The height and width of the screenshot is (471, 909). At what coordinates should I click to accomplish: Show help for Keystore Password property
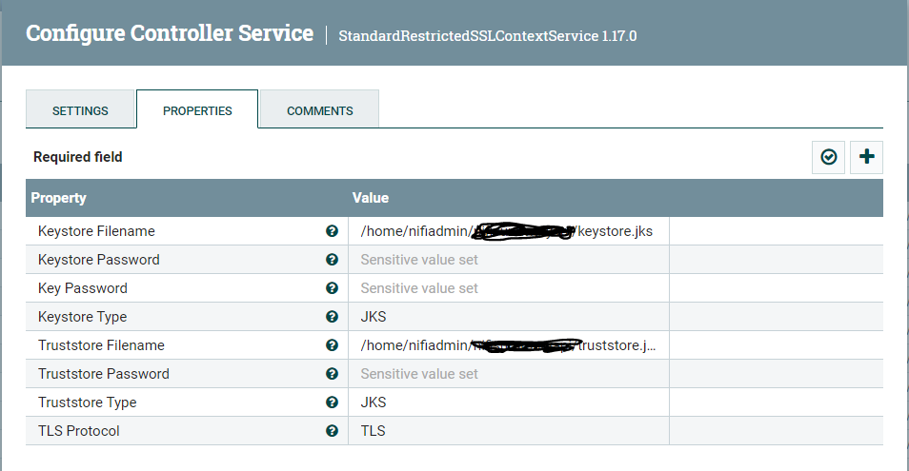coord(332,260)
